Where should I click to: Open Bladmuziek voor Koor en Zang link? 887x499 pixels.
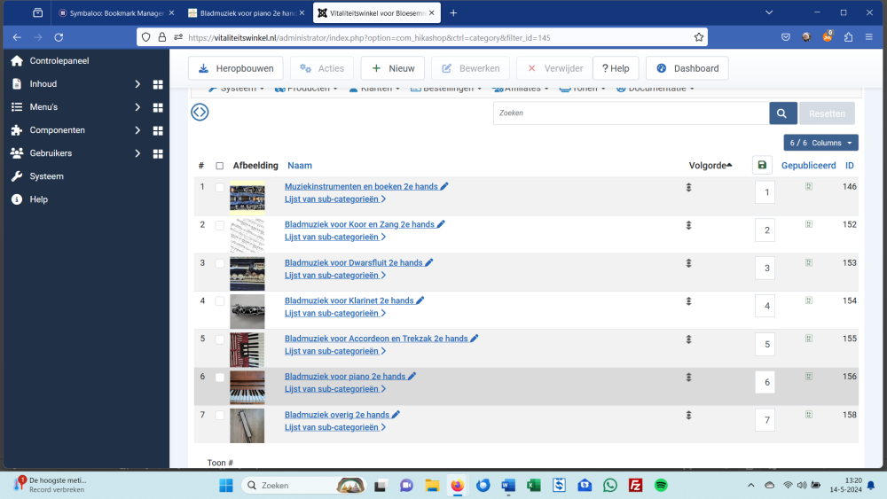coord(359,224)
